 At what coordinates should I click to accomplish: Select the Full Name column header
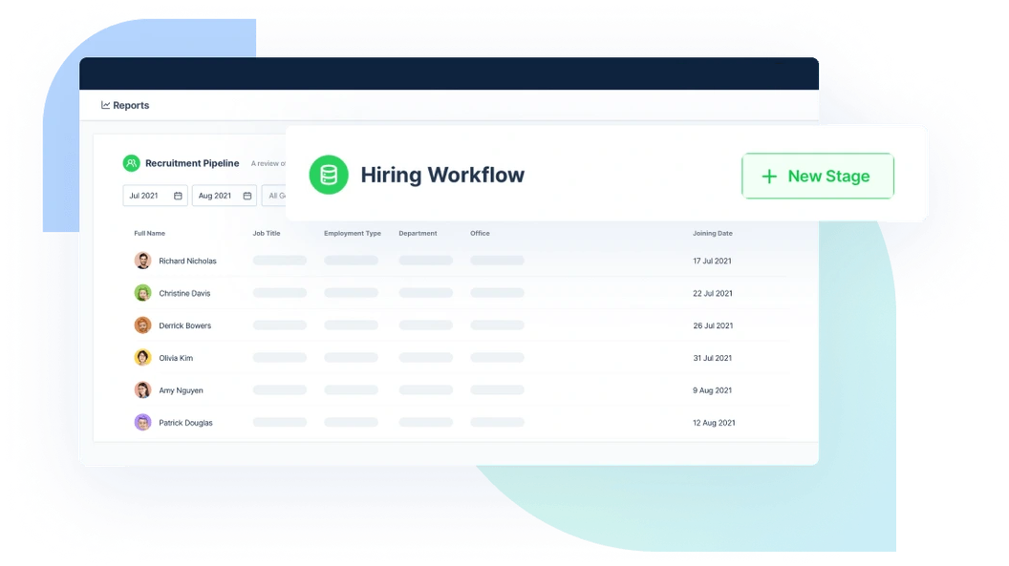[149, 233]
